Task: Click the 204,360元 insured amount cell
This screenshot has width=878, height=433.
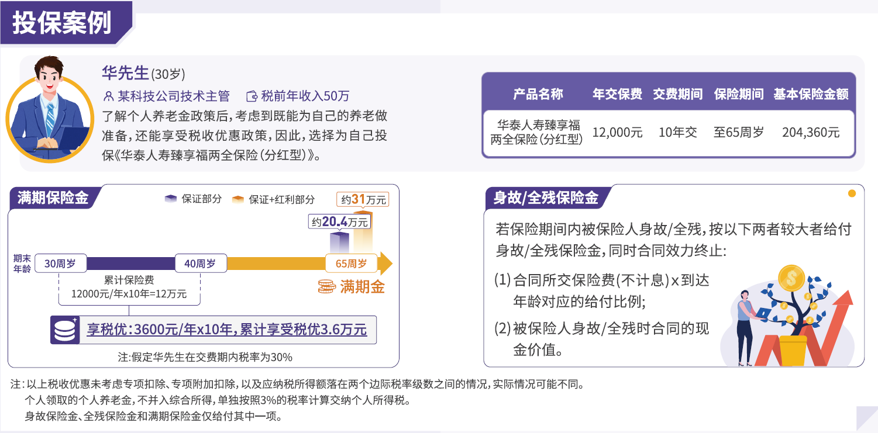Action: tap(811, 133)
